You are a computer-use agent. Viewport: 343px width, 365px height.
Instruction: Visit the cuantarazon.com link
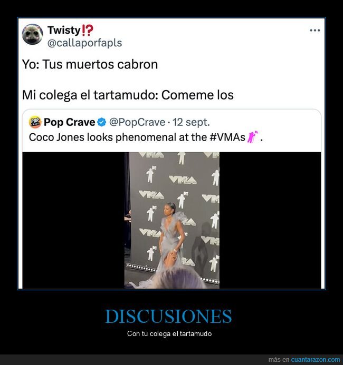[x=315, y=360]
